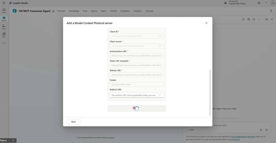Click the refresh icon in the test panel
Screen dimensions: 276x143
[249, 19]
